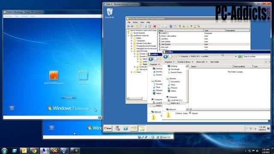Expand the Builtin tree node
274x154 pixels.
point(131,38)
